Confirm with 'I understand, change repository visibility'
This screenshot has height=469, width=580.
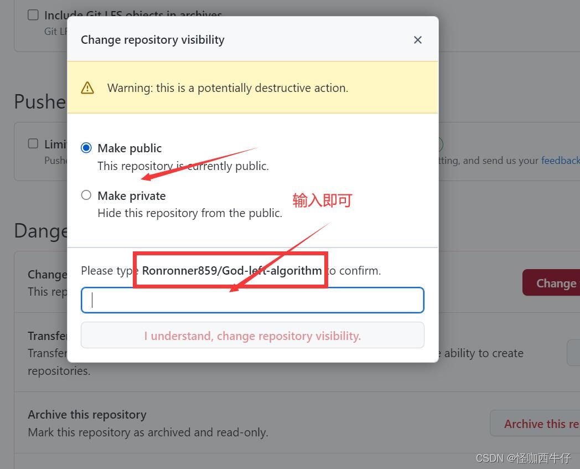coord(252,336)
